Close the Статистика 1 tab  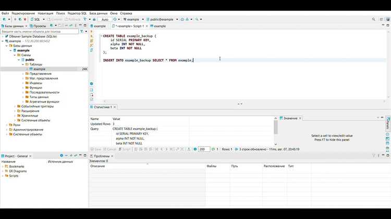115,107
